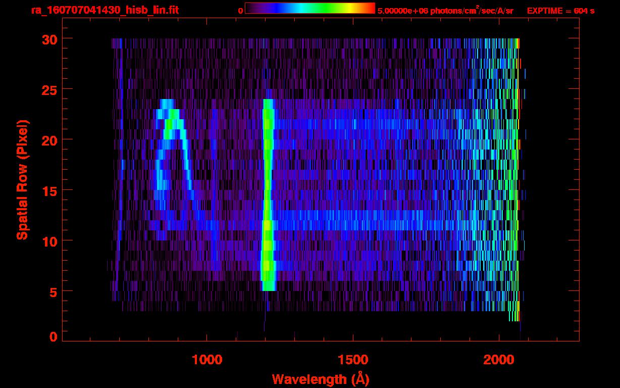Click the 1500 wavelength tick label
Screen dimensions: 620x388
click(x=352, y=359)
